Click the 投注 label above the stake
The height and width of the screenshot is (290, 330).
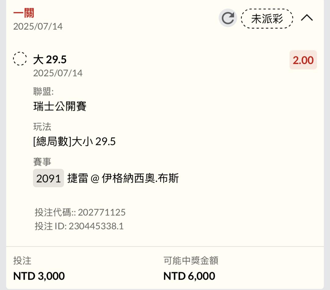coord(22,261)
